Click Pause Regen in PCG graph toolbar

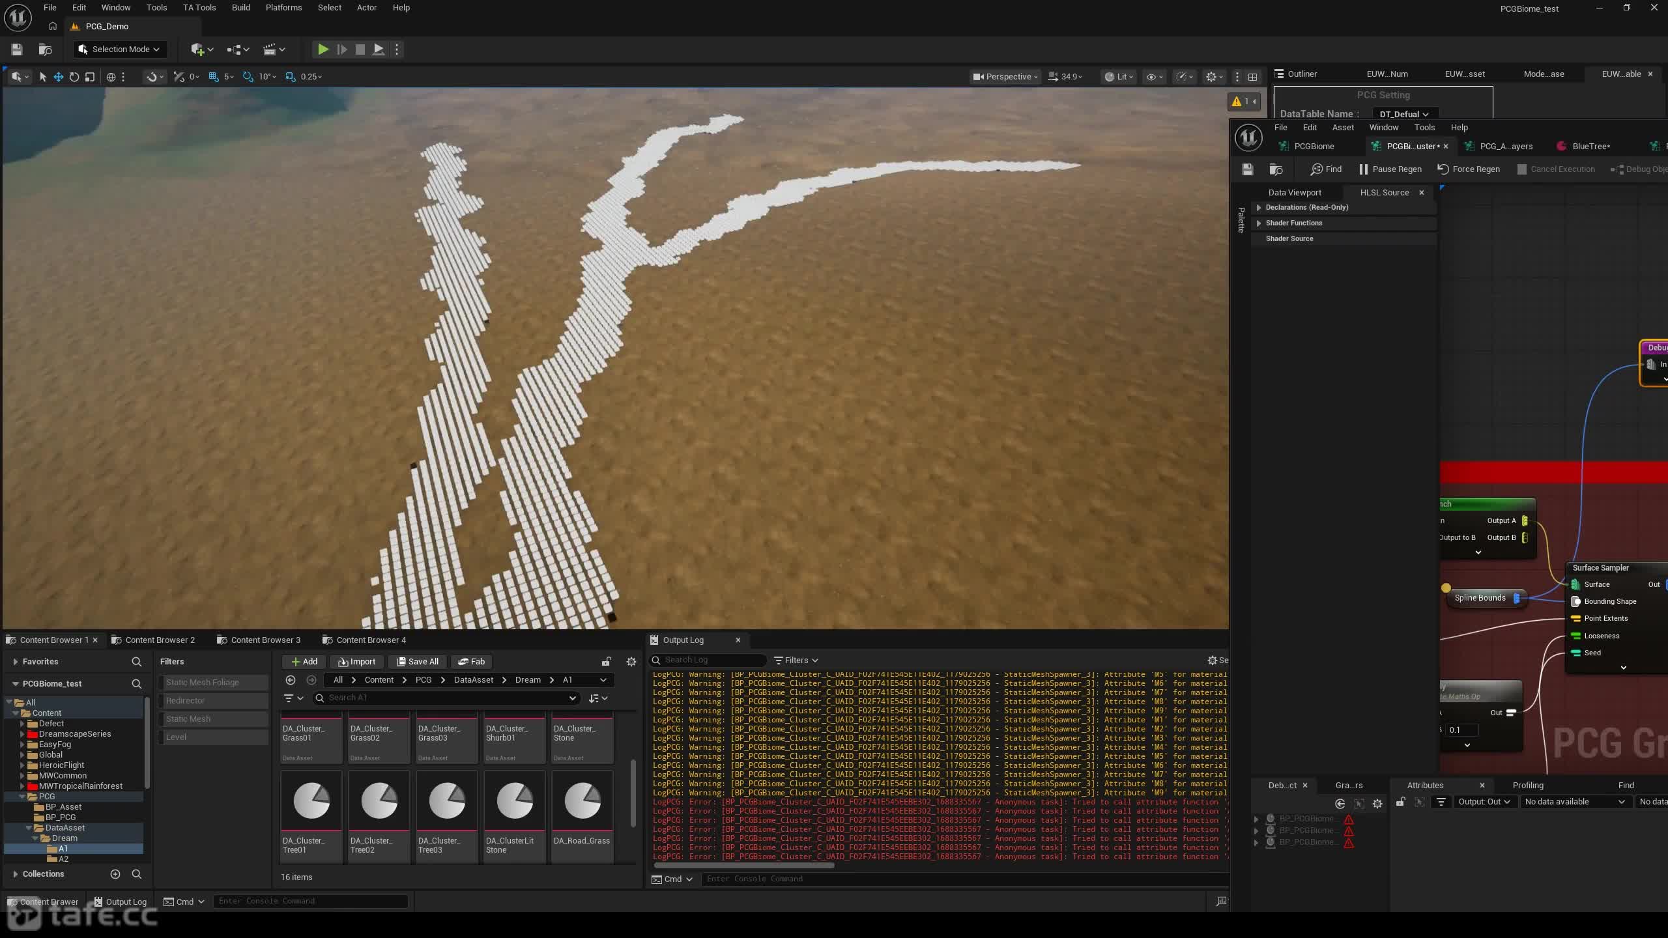(1390, 169)
